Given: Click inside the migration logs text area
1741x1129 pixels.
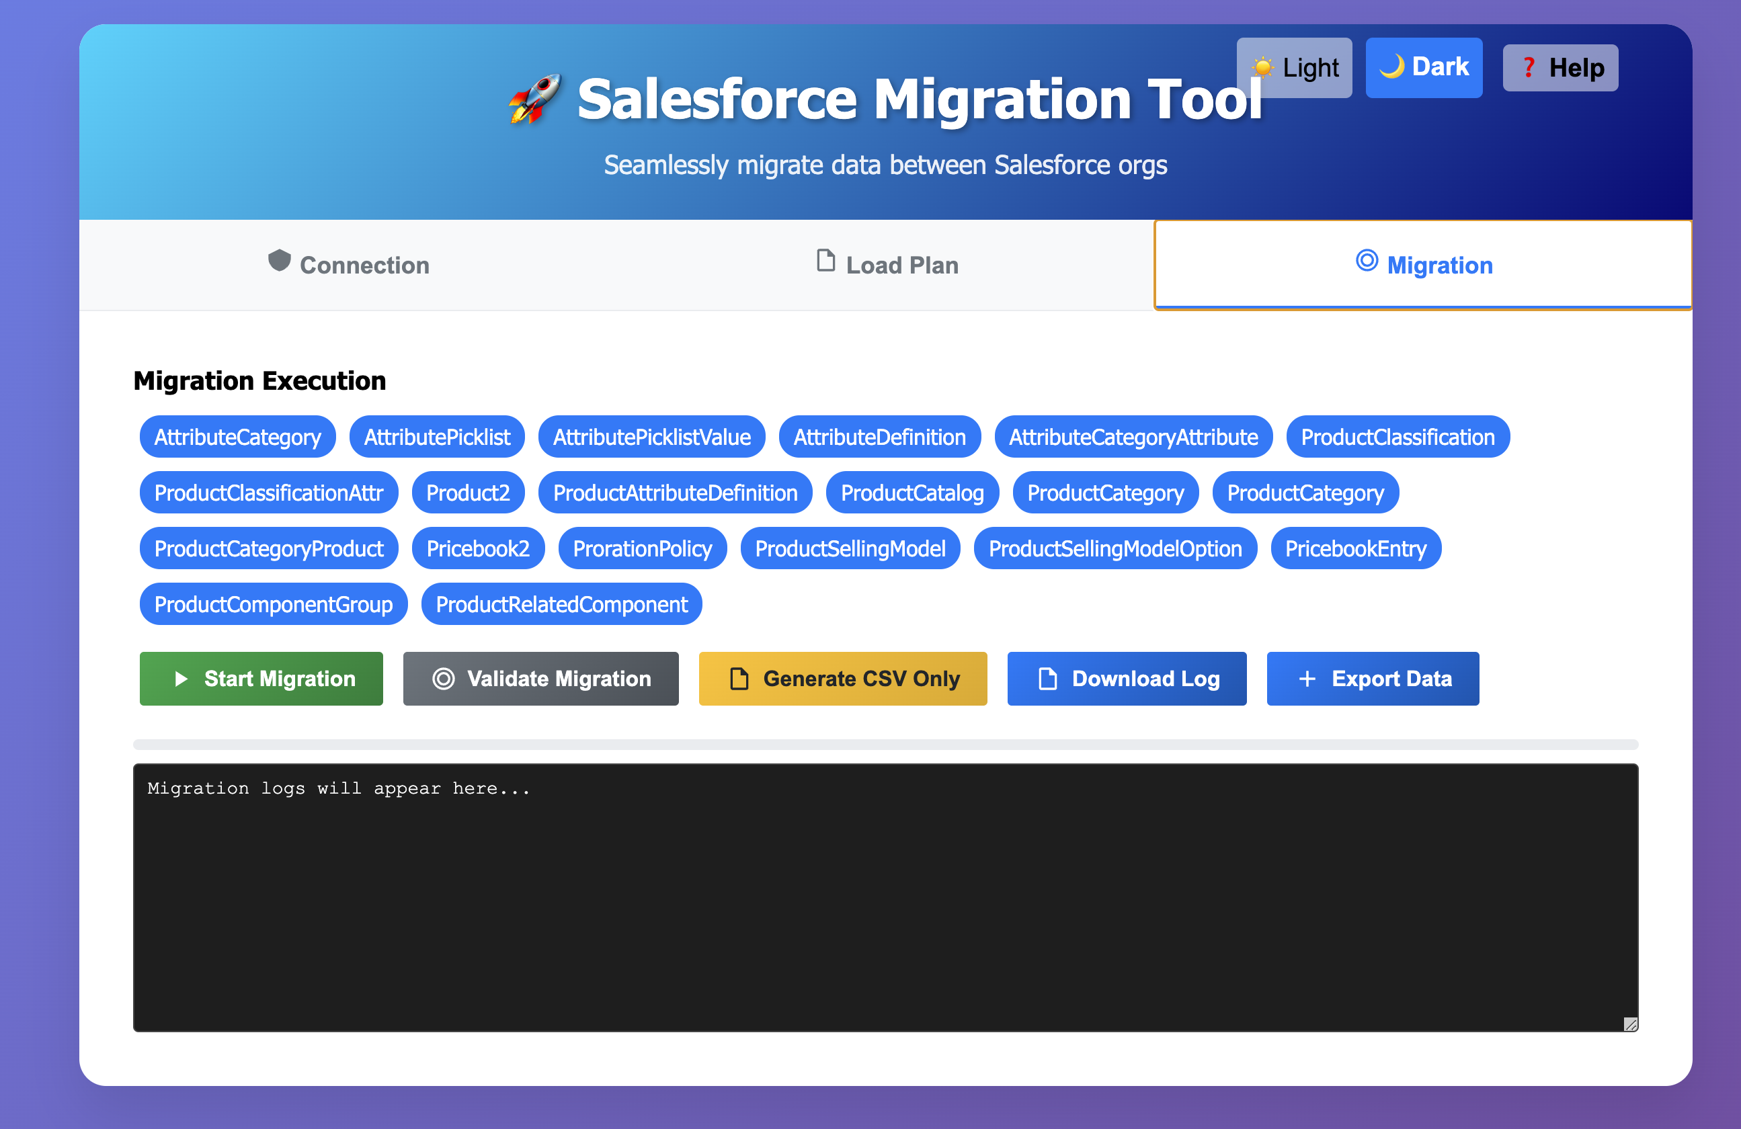Looking at the screenshot, I should tap(885, 898).
